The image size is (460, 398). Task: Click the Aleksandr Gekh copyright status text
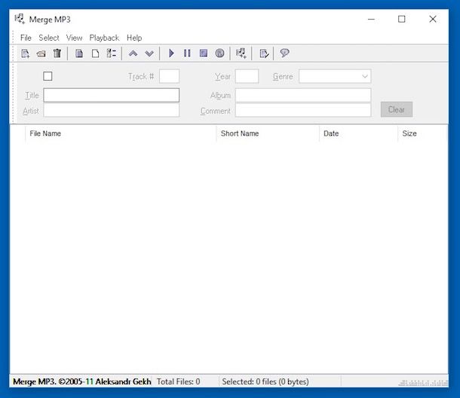pos(82,381)
